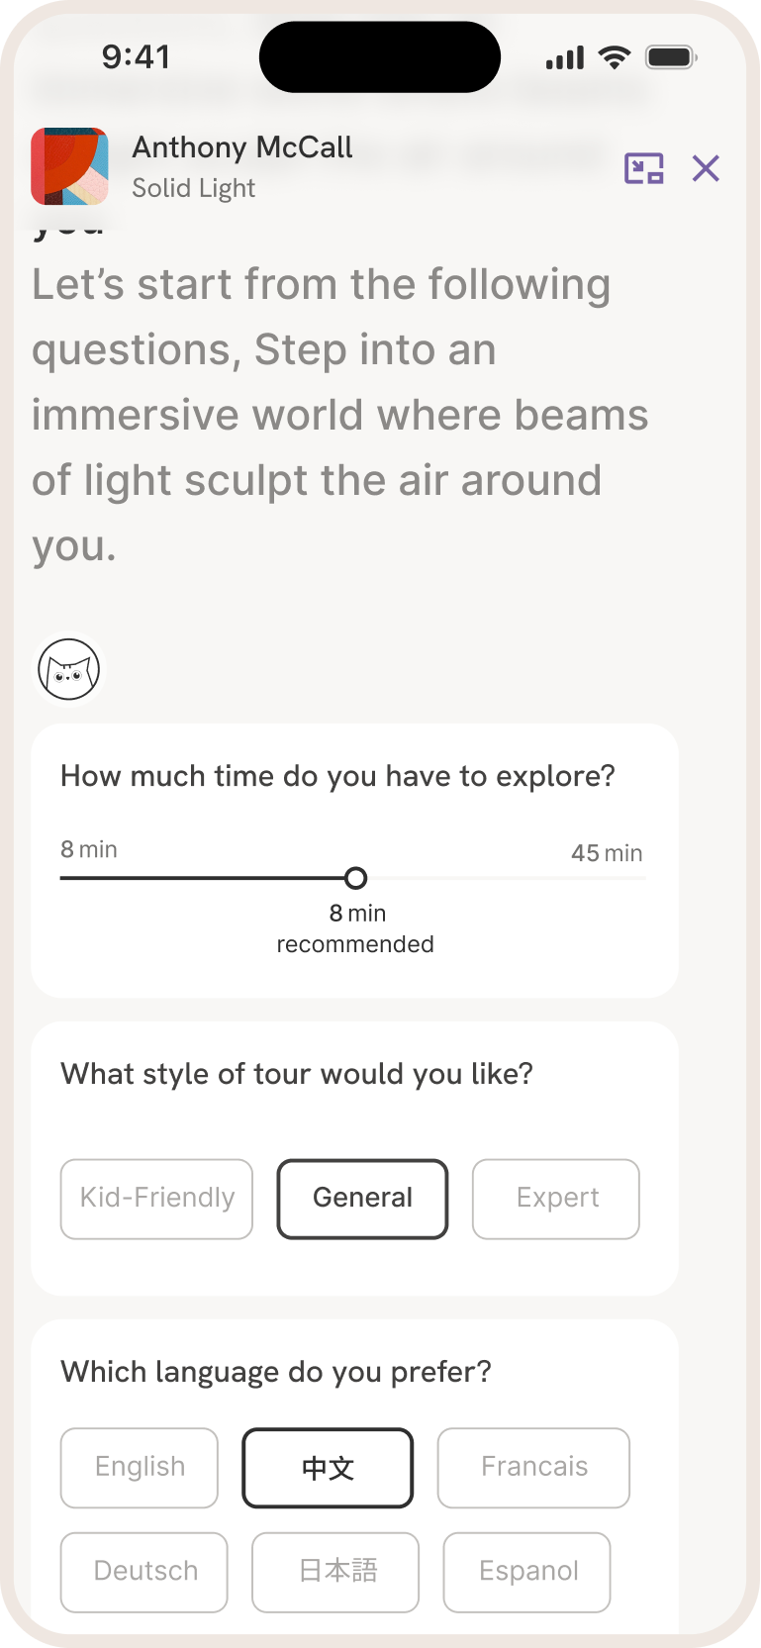The width and height of the screenshot is (761, 1648).
Task: Tap the 9:41 clock in status bar
Action: tap(136, 57)
